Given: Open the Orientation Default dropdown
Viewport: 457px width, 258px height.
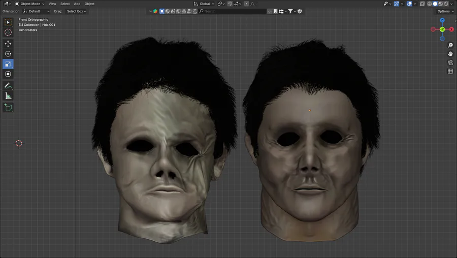Looking at the screenshot, I should point(37,11).
